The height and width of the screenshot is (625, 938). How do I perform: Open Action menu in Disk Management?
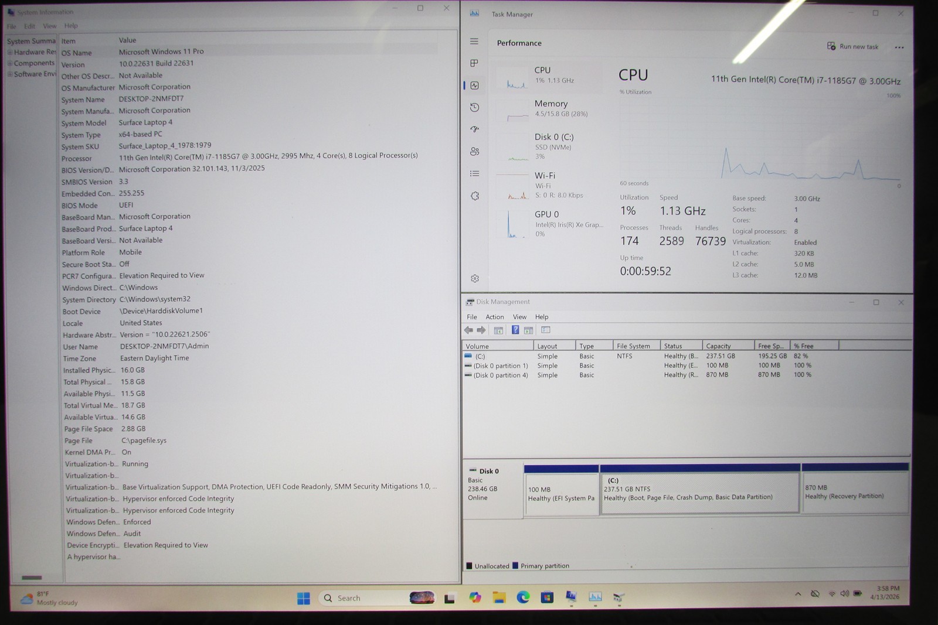click(x=495, y=317)
